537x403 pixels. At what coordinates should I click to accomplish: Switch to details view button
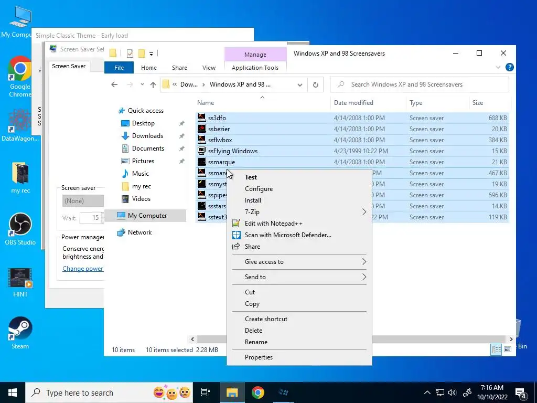[496, 349]
